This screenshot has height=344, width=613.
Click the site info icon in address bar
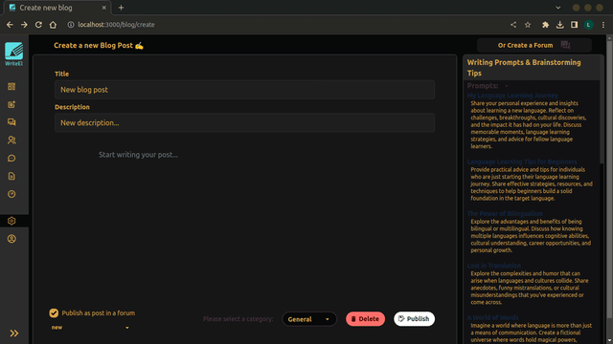tap(70, 25)
